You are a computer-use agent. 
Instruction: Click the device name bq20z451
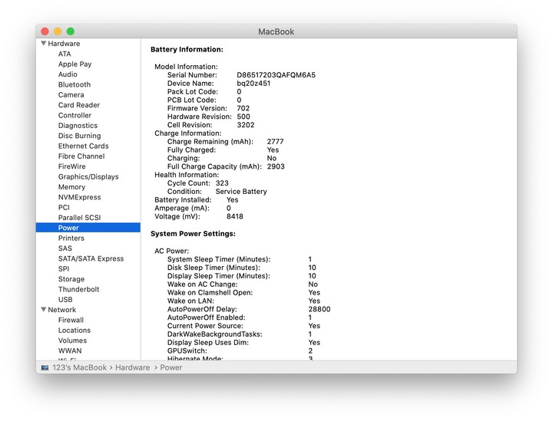point(253,84)
